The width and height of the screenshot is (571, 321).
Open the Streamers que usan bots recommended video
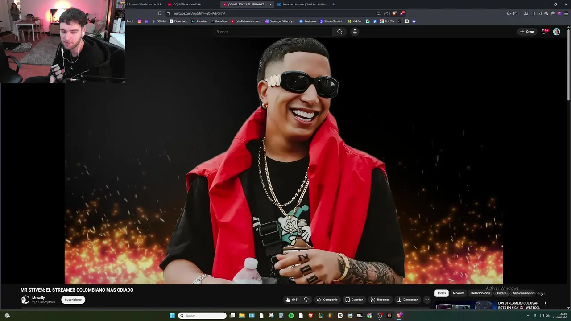point(519,305)
